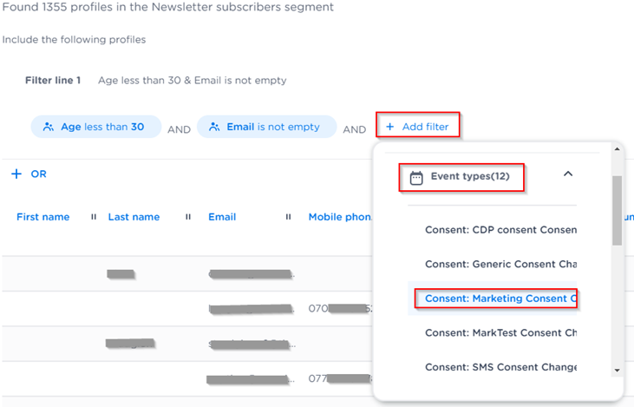This screenshot has height=407, width=634.
Task: Select Consent: Generic Consent Change option
Action: coord(500,264)
